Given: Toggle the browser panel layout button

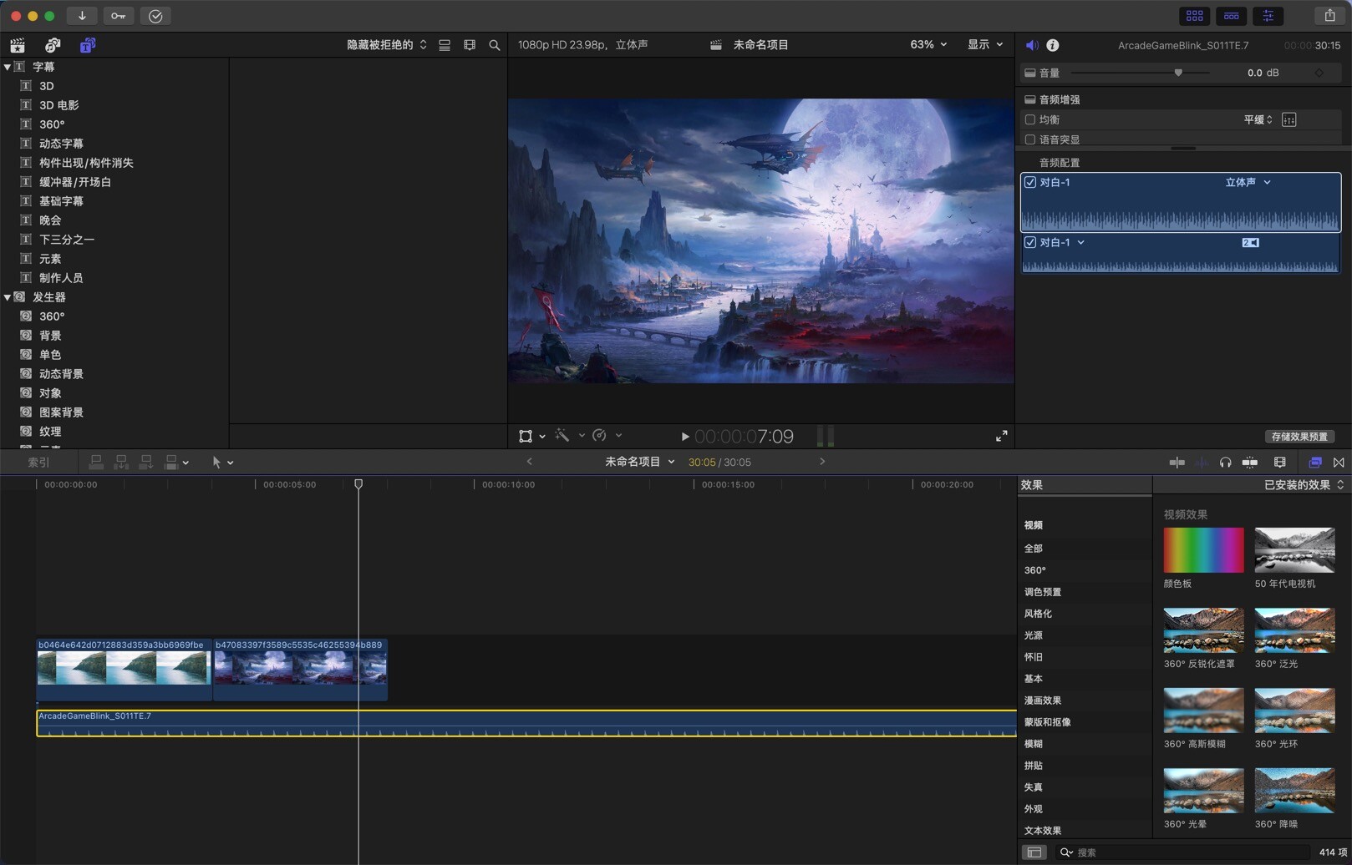Looking at the screenshot, I should 1194,16.
